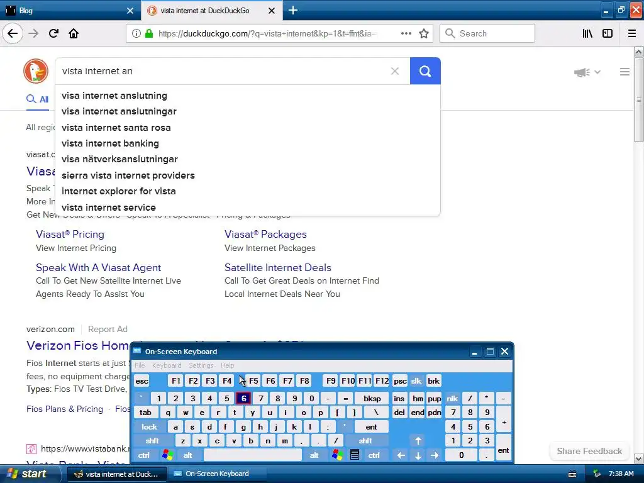Toggle the right alt key

[x=314, y=455]
